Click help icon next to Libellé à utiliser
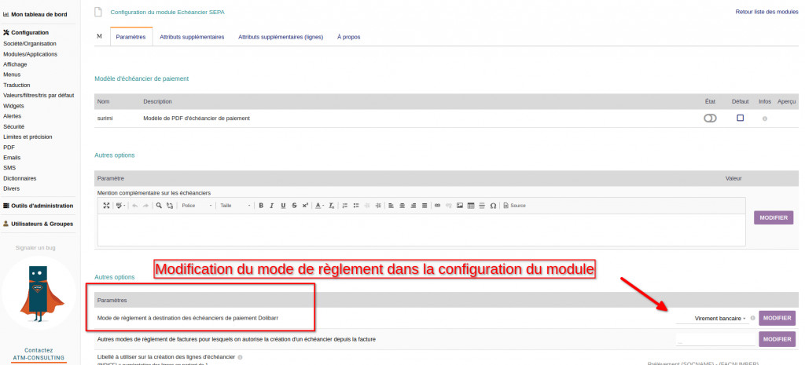The image size is (805, 365). click(x=241, y=357)
